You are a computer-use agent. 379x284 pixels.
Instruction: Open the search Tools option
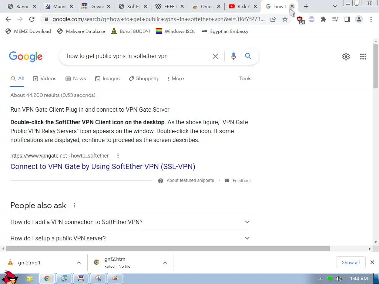click(x=245, y=79)
